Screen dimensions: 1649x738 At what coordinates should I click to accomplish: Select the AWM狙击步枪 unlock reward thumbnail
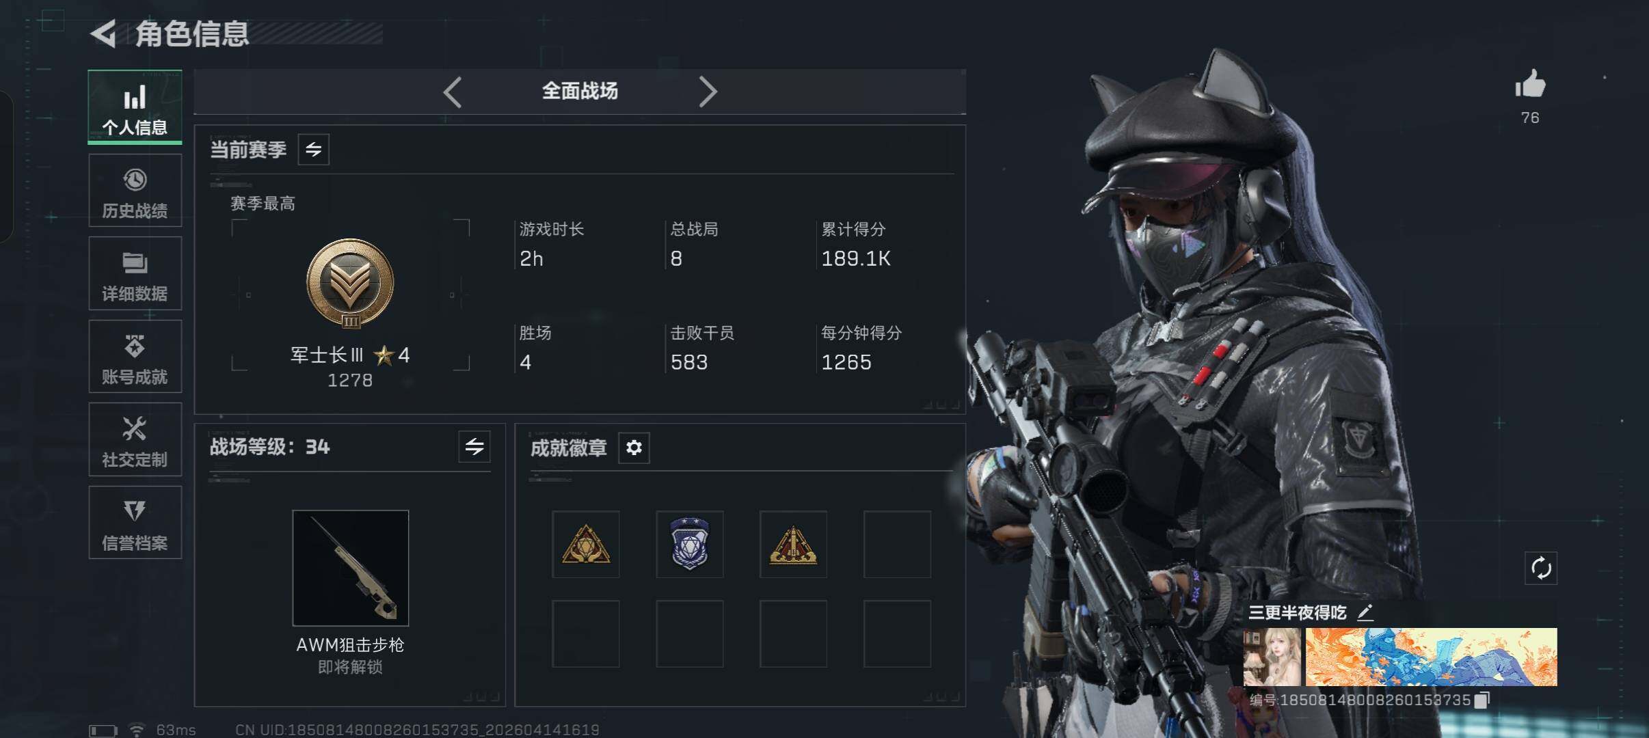[x=351, y=568]
